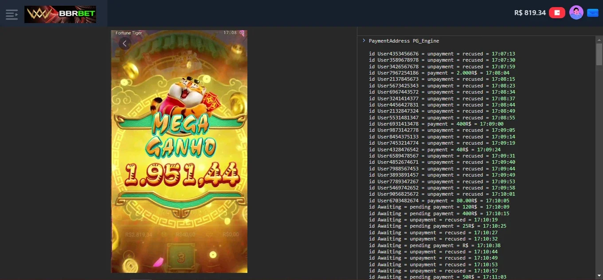Select log line for User2132847324
This screenshot has width=603, height=280.
[x=442, y=111]
